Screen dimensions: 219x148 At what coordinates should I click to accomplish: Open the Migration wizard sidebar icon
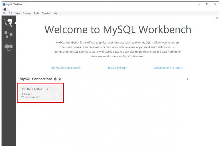click(9, 46)
